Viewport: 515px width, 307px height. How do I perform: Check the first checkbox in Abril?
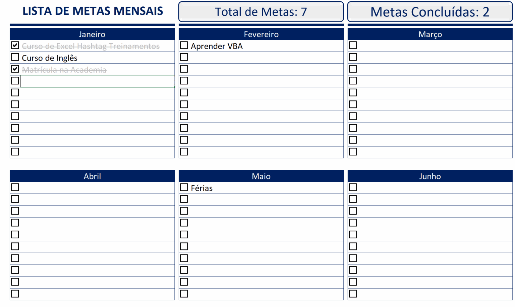(15, 187)
